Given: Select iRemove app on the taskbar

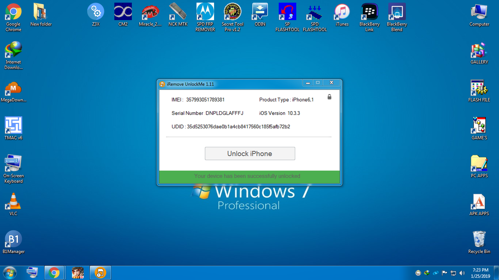Looking at the screenshot, I should (x=100, y=273).
